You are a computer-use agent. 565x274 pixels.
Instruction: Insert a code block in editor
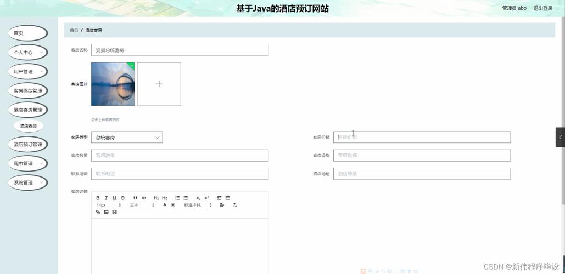tap(144, 198)
